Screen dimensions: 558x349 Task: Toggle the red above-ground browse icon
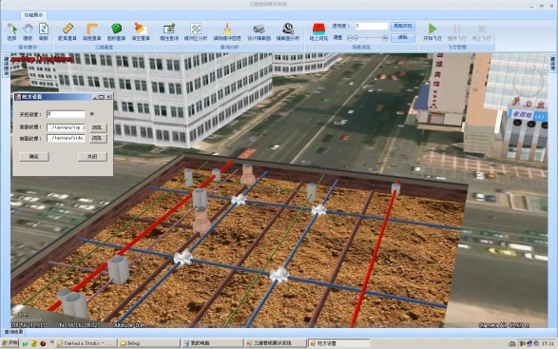click(318, 31)
